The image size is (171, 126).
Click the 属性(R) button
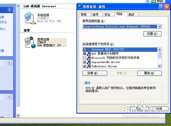tap(149, 73)
